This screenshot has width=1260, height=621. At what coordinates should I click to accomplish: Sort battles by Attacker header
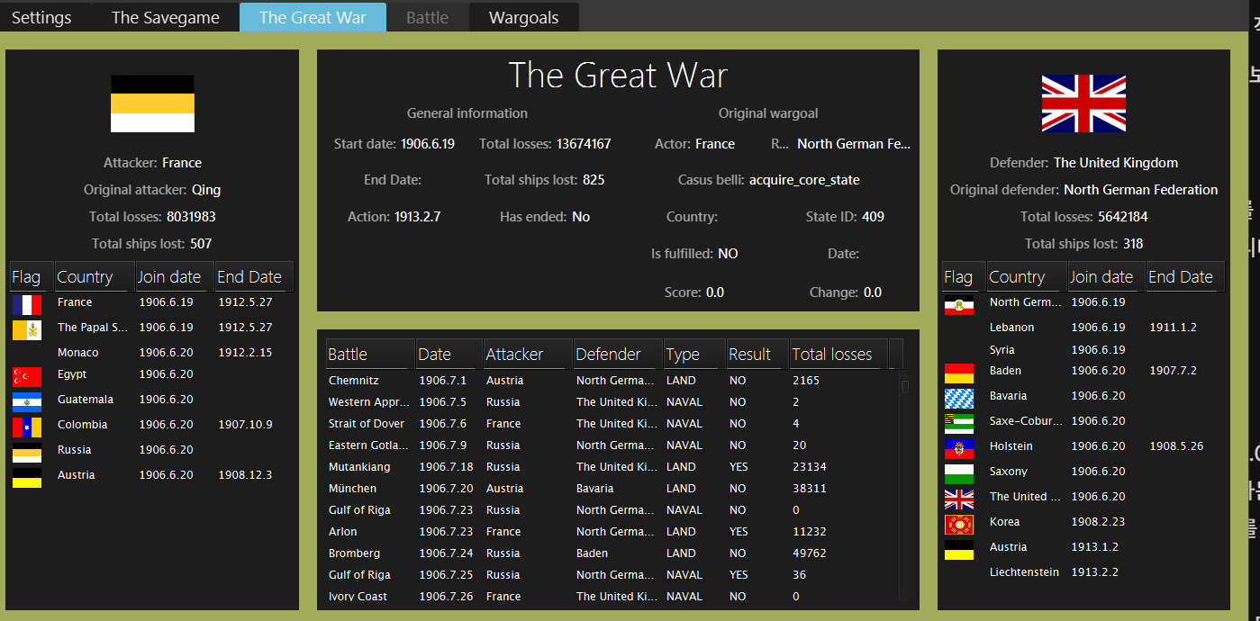pyautogui.click(x=528, y=355)
